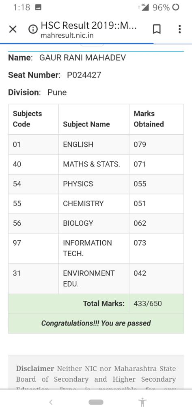Open the three-dot overflow menu
The height and width of the screenshot is (415, 192).
[x=179, y=29]
